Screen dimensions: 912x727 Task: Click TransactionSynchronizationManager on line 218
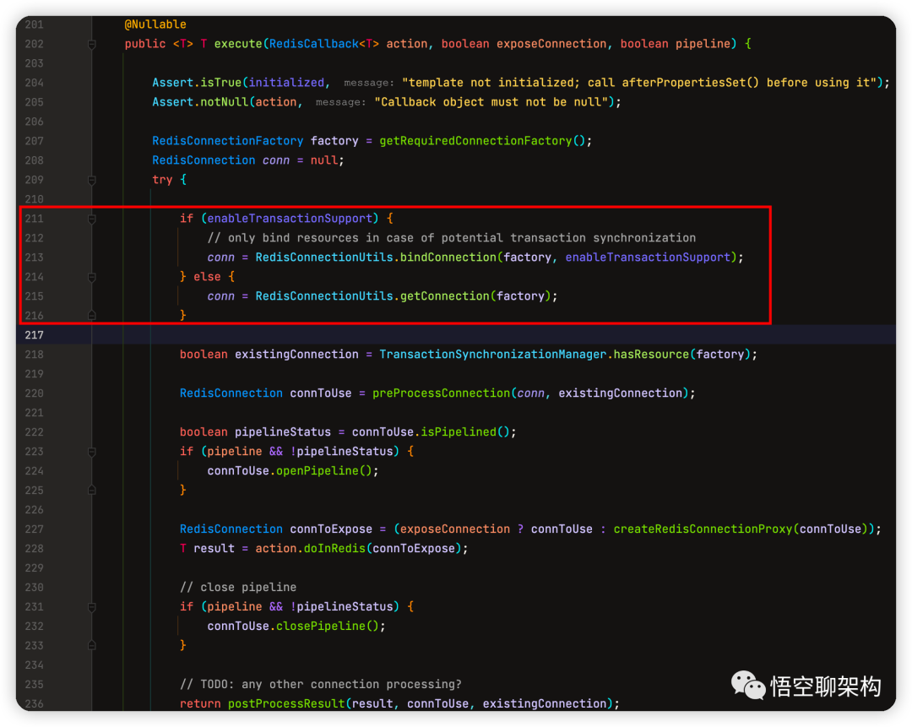click(x=492, y=354)
